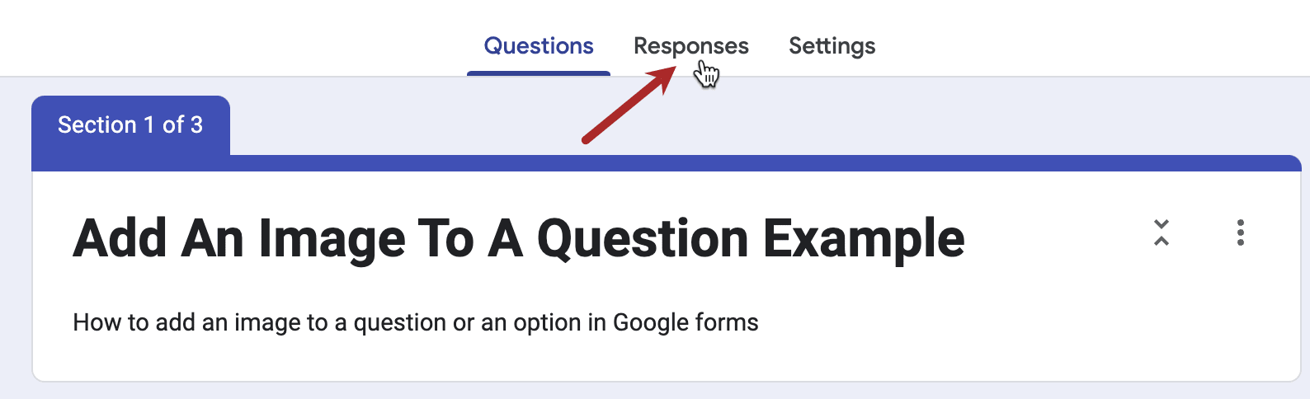The width and height of the screenshot is (1310, 399).
Task: Select the Questions tab
Action: (538, 46)
